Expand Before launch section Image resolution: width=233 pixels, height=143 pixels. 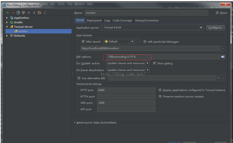pyautogui.click(x=75, y=123)
